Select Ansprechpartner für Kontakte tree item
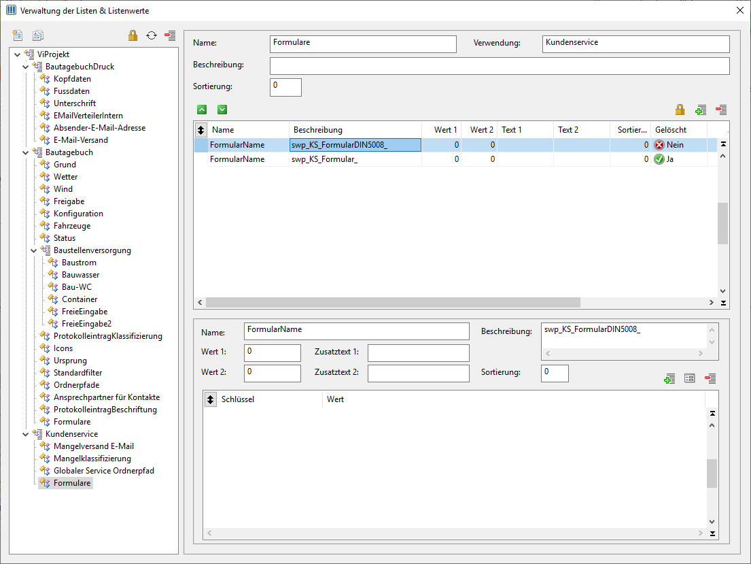Viewport: 751px width, 564px height. coord(107,397)
